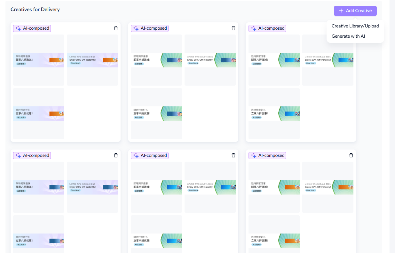Screen dimensions: 395x253
Task: Select third card's Simplified Chinese banner thumbnail
Action: pos(274,114)
